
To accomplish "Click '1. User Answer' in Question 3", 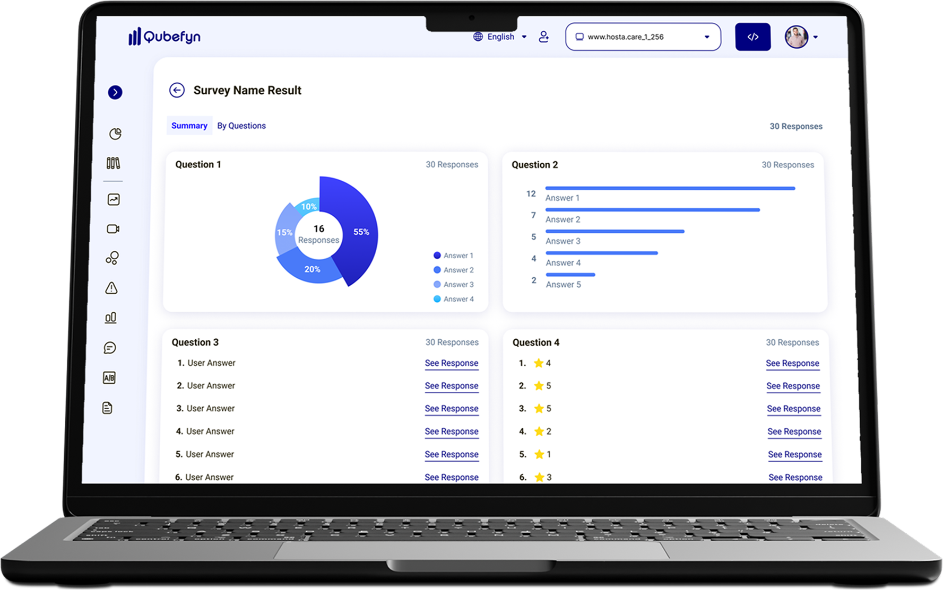I will [206, 363].
